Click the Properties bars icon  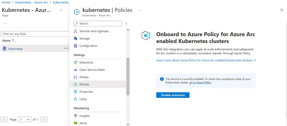(75, 92)
